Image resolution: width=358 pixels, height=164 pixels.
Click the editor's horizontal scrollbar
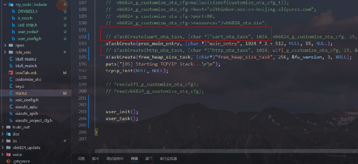point(226,151)
